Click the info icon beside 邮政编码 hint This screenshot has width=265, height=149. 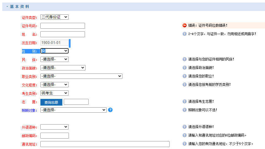[x=184, y=135]
